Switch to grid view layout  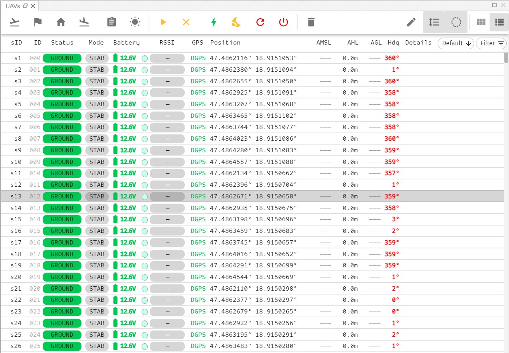tap(481, 22)
